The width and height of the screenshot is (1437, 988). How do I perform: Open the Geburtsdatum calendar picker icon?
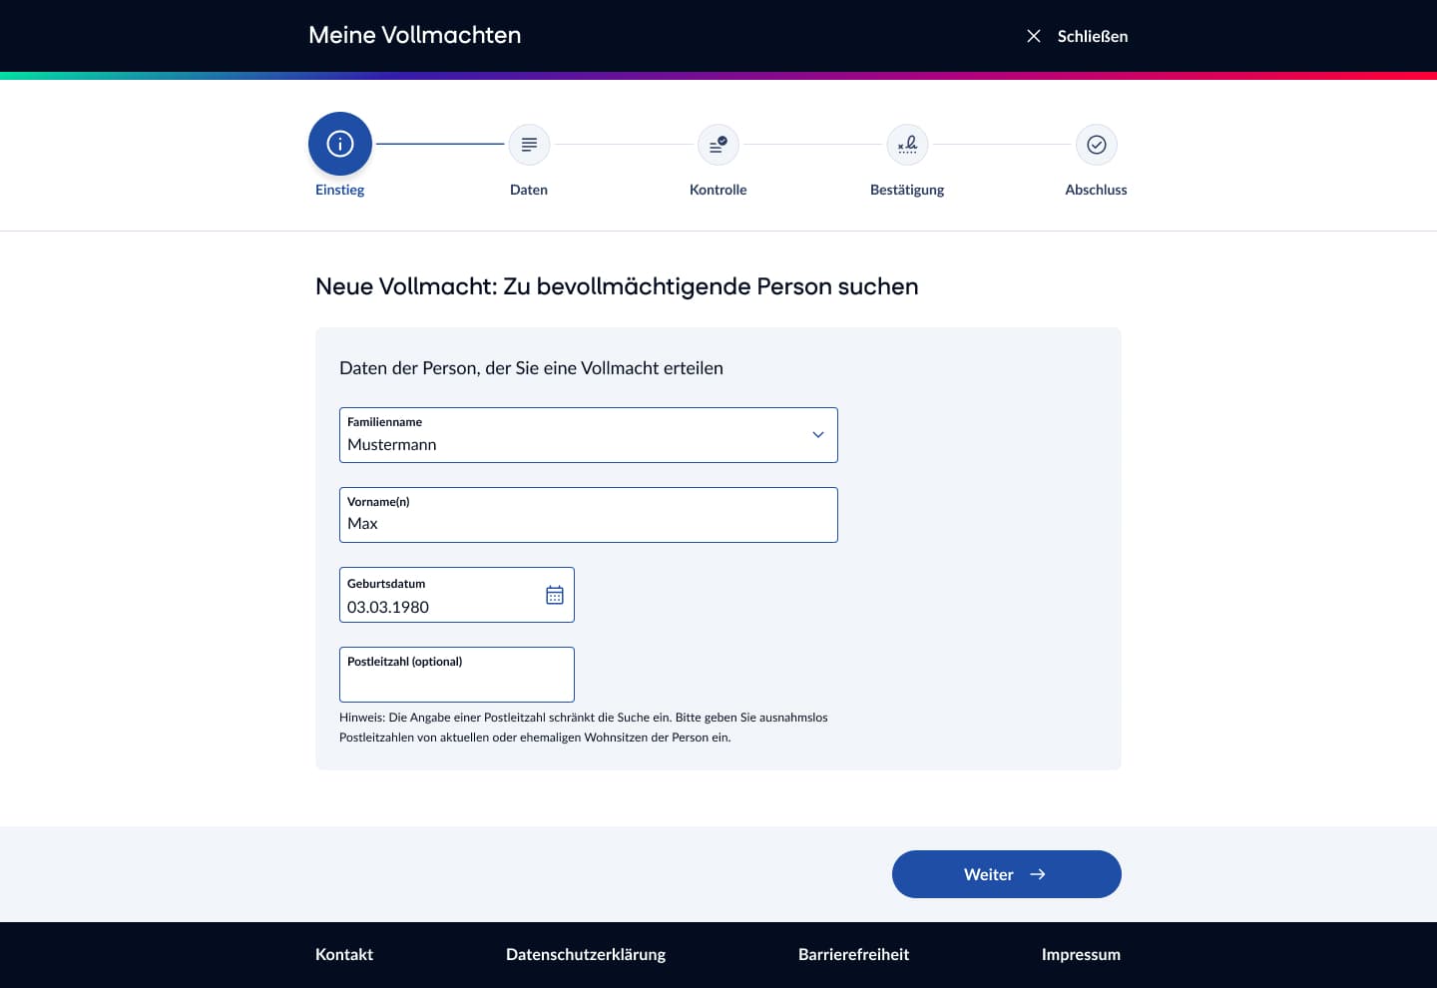pos(555,595)
